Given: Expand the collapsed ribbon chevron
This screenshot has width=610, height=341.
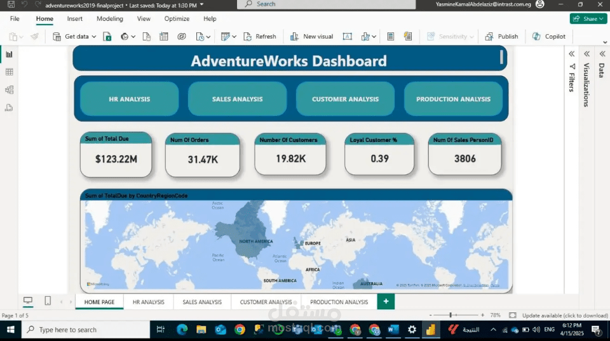Looking at the screenshot, I should 605,42.
